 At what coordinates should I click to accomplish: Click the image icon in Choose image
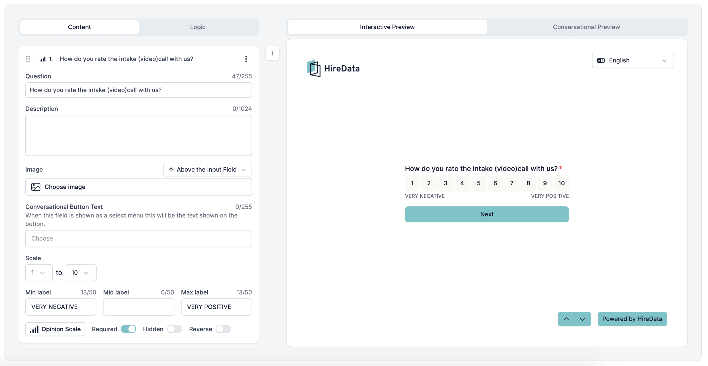(x=36, y=187)
